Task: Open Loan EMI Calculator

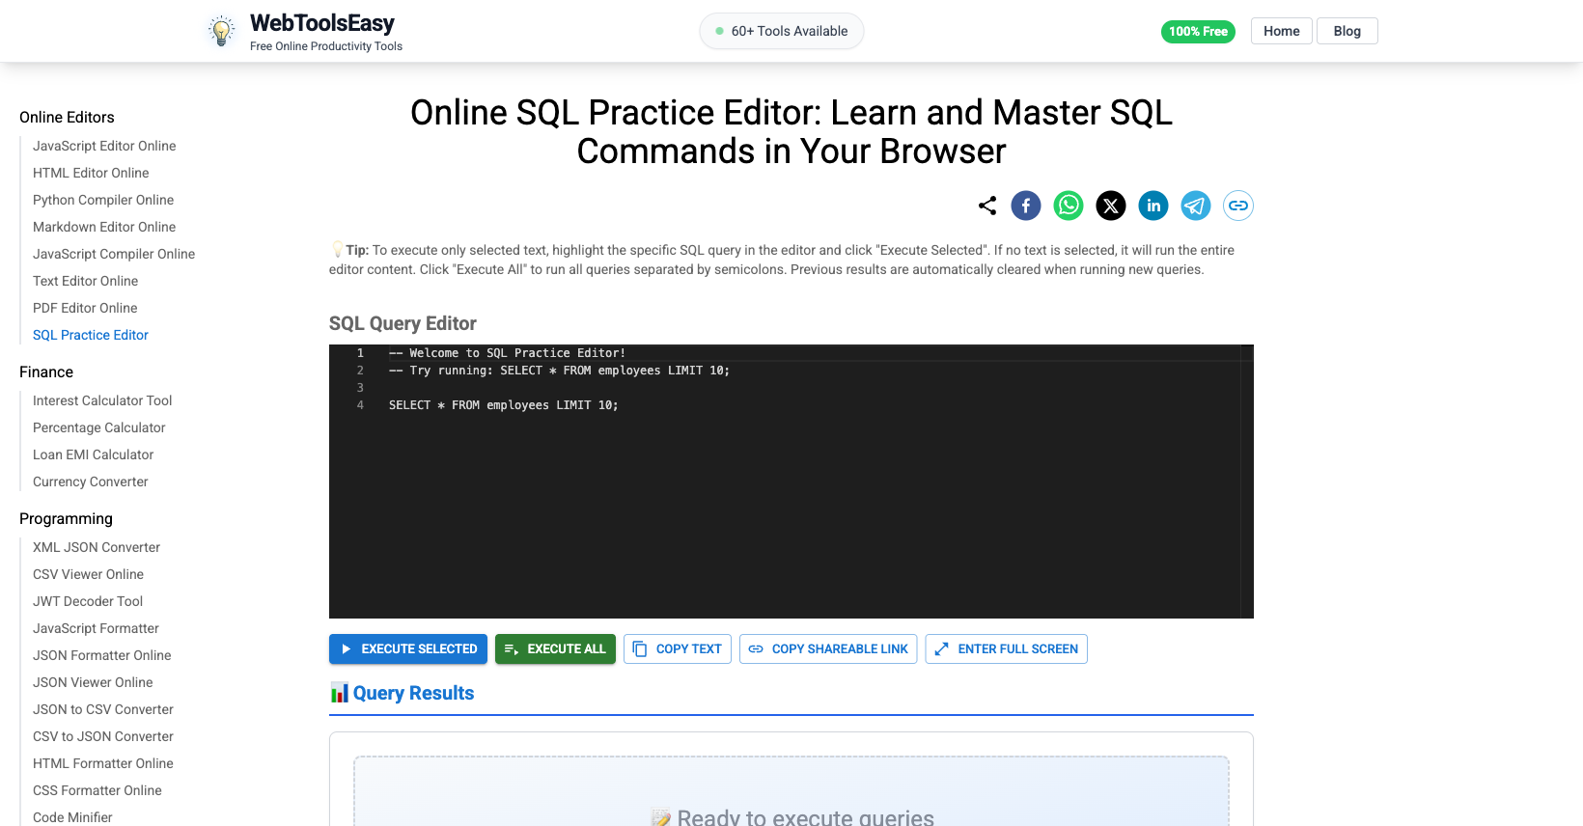Action: (94, 454)
